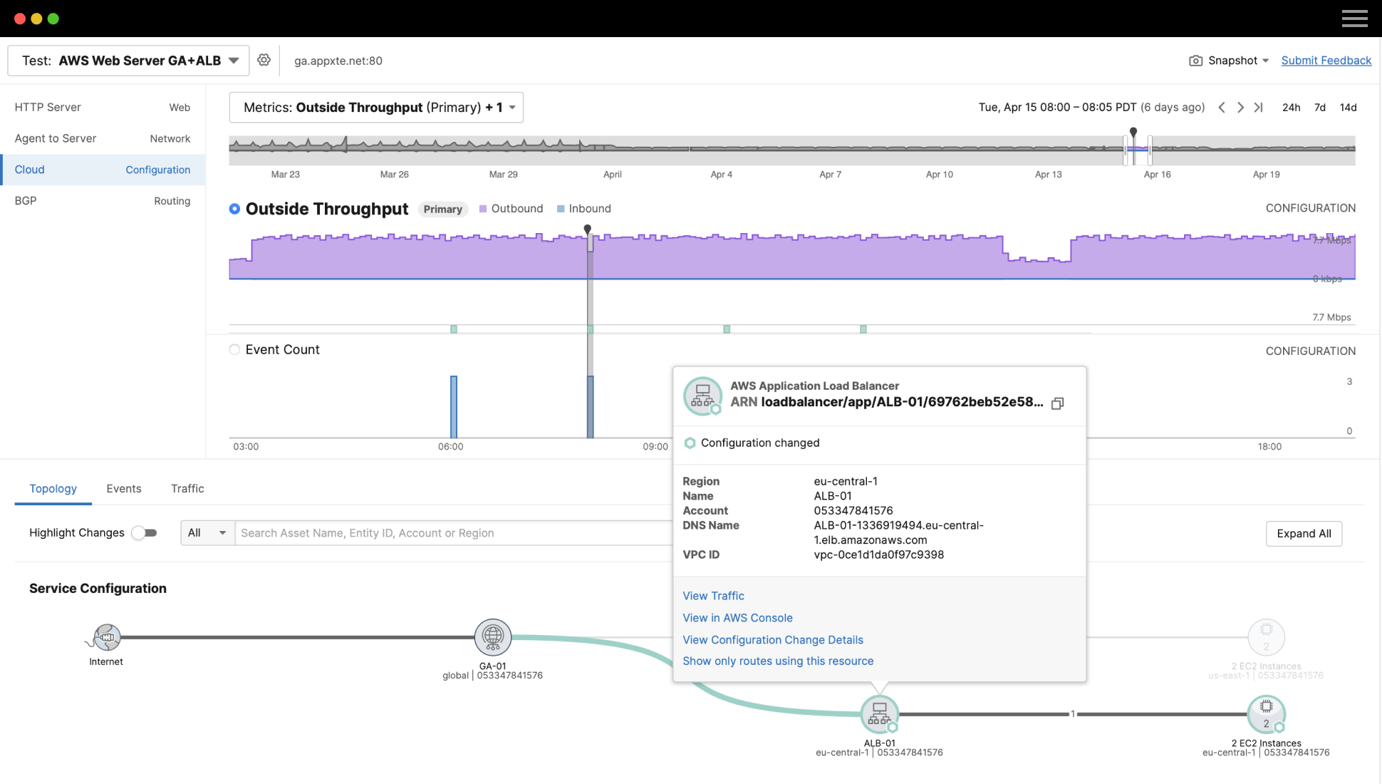Switch to the Events tab
Image resolution: width=1382 pixels, height=784 pixels.
pos(124,489)
